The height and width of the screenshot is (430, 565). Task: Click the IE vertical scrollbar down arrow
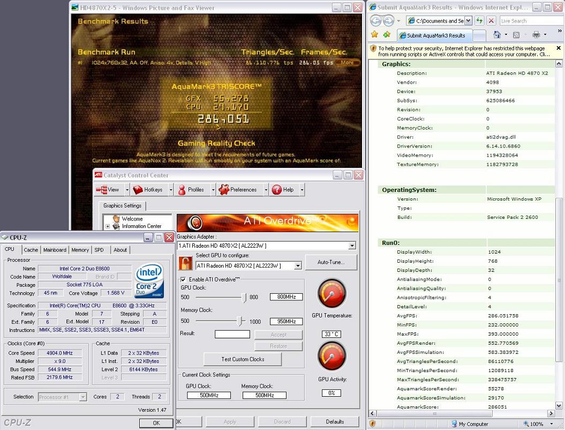[x=559, y=405]
